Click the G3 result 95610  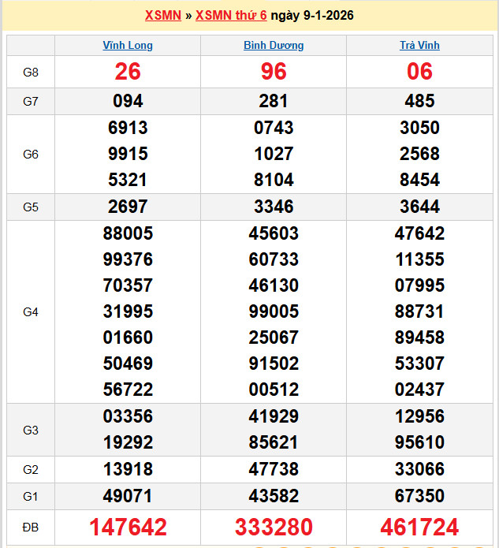419,442
